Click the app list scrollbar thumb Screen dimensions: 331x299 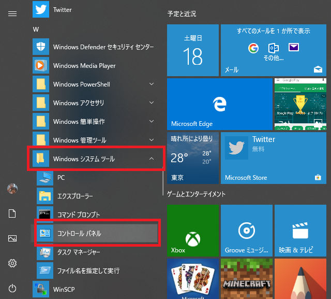[x=163, y=181]
